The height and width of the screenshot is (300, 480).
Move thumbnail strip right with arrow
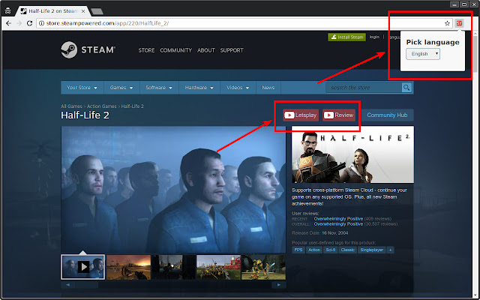279,285
